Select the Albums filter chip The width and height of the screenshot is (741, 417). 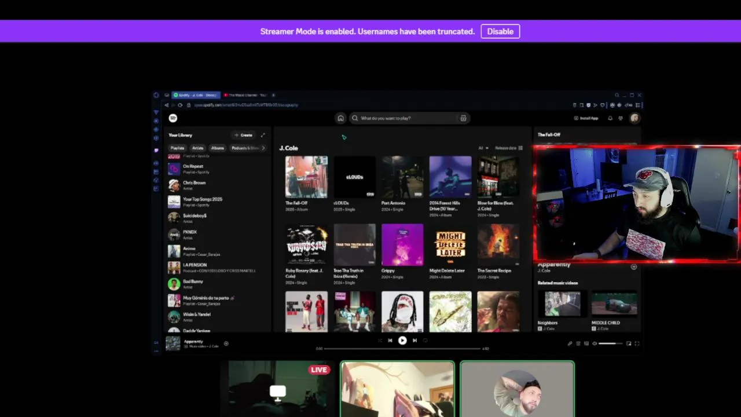pos(218,148)
